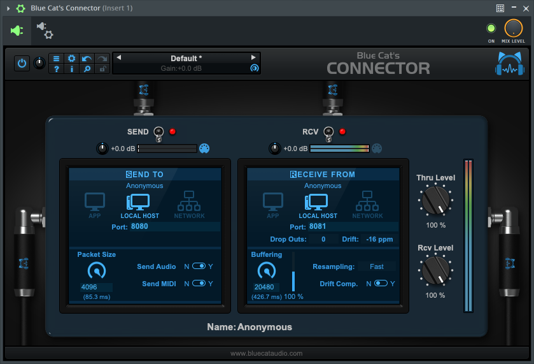Adjust the SEND gain knob
The height and width of the screenshot is (364, 534).
(x=102, y=149)
